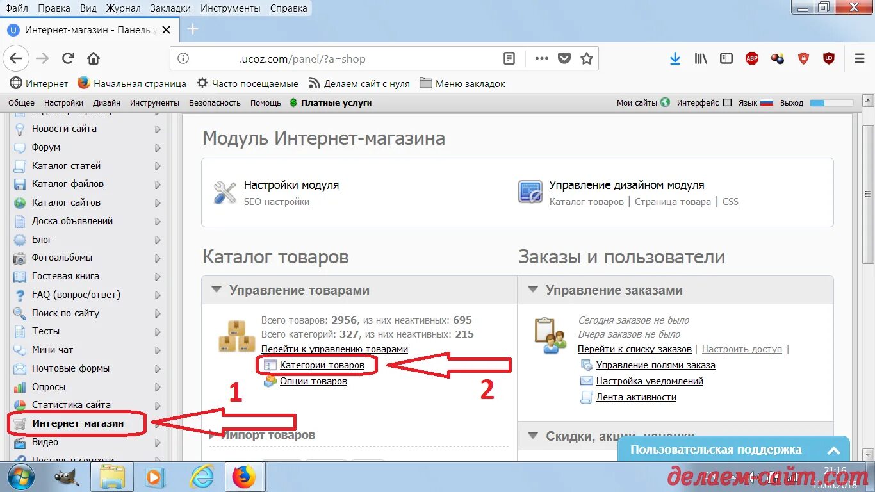Toggle reader view icon in address bar
Viewport: 875px width, 492px height.
[x=509, y=59]
